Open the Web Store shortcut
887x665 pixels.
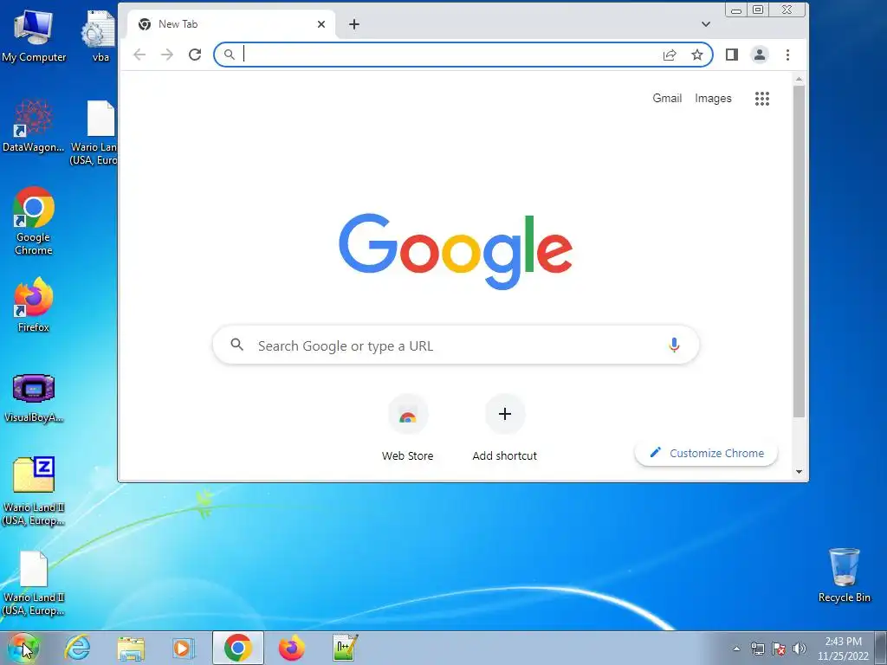(407, 428)
